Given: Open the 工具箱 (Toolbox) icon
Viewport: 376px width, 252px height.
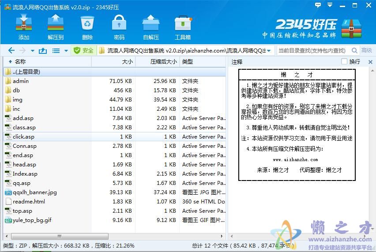Looking at the screenshot, I should point(183,26).
